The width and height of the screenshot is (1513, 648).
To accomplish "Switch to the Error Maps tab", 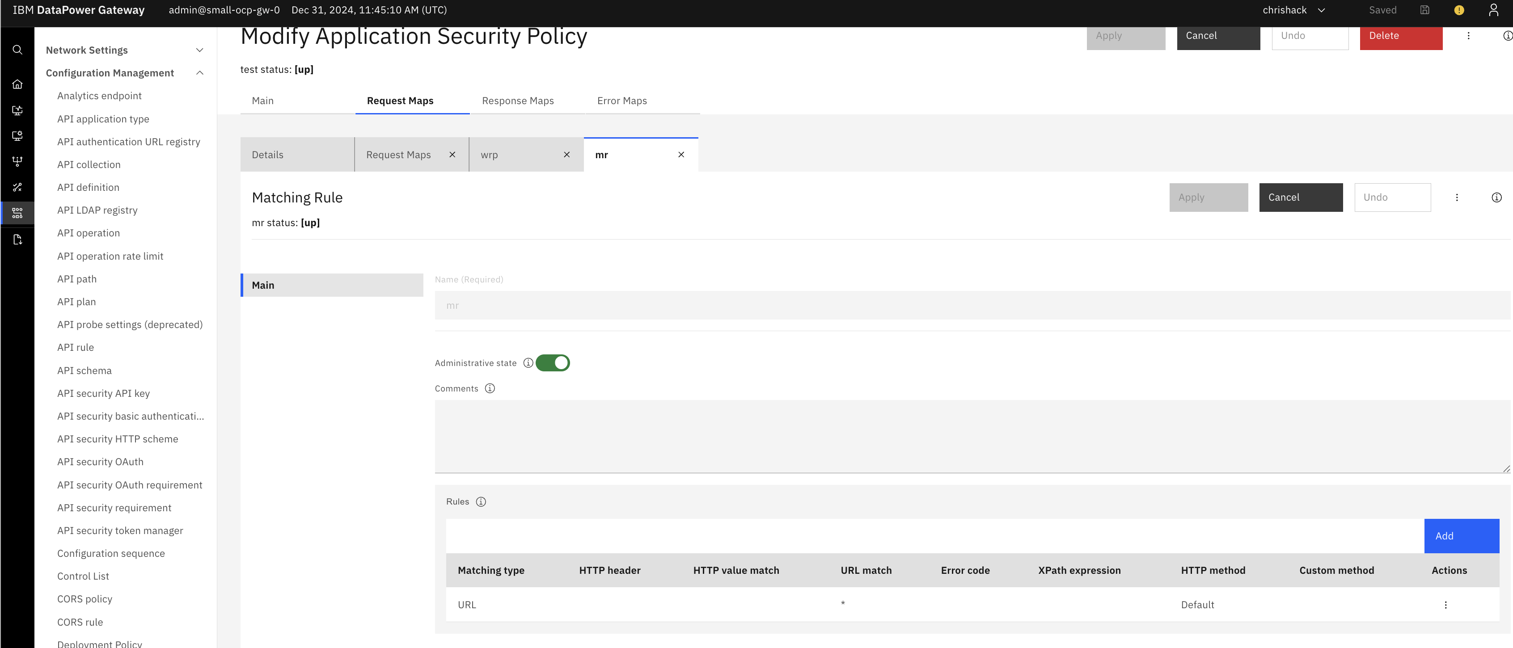I will pyautogui.click(x=621, y=101).
